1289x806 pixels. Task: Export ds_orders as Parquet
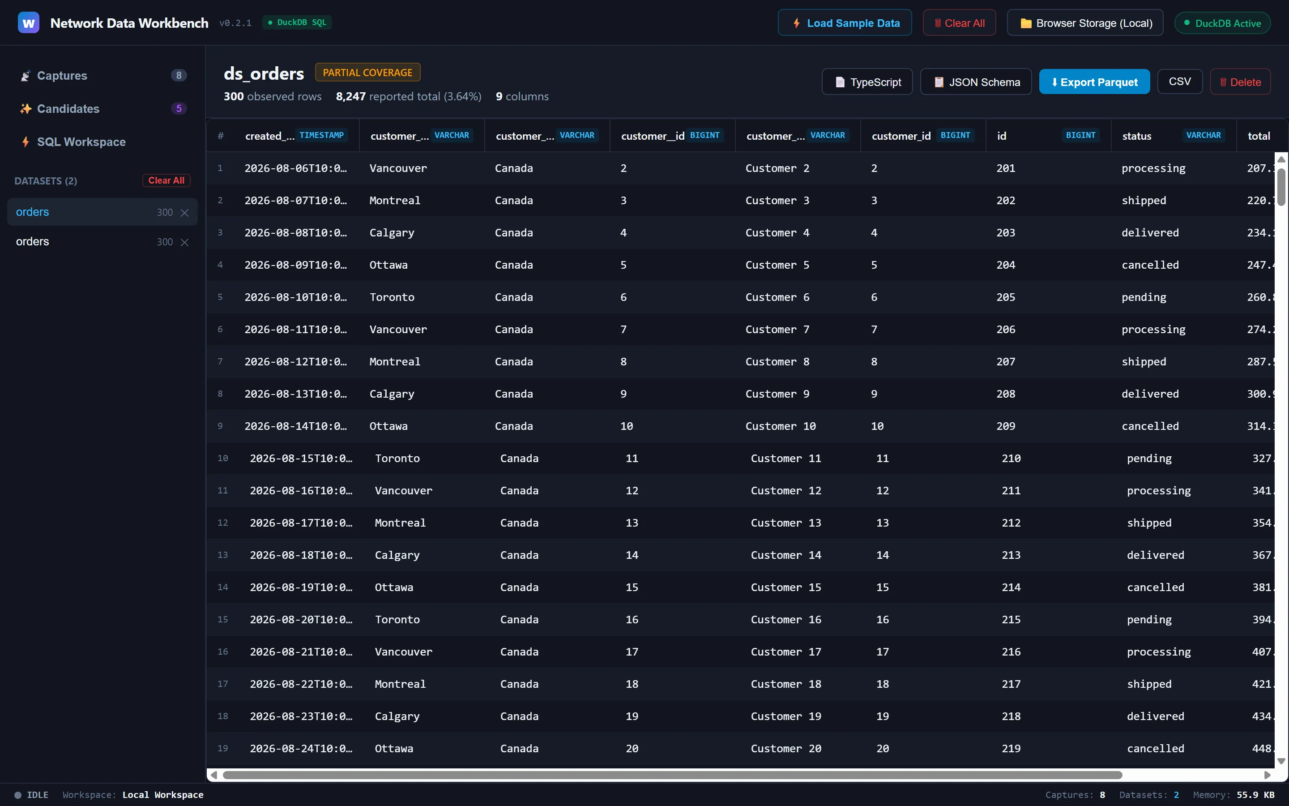pos(1094,82)
